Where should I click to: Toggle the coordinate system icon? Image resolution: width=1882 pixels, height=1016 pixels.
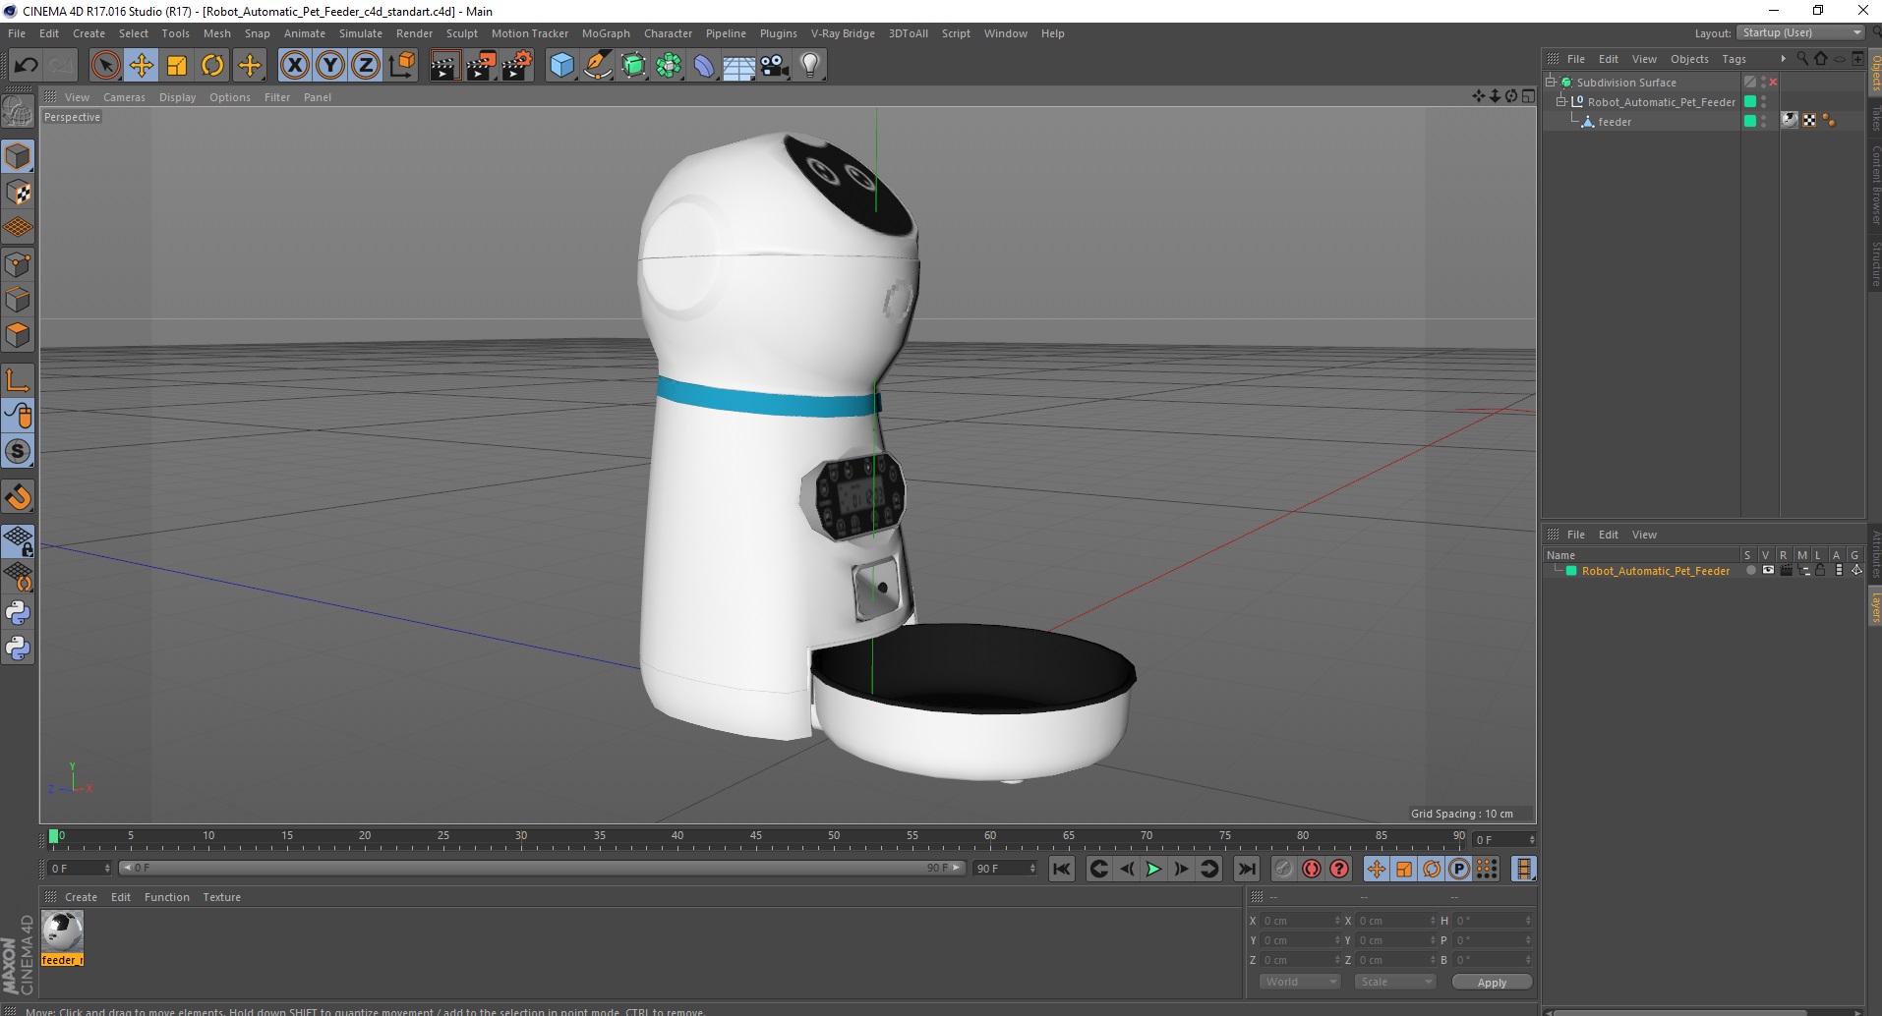click(x=401, y=66)
